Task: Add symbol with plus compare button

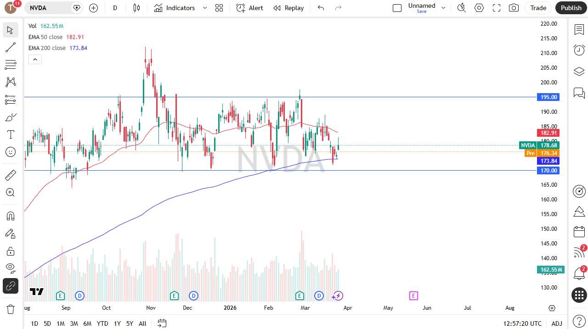Action: (x=93, y=8)
